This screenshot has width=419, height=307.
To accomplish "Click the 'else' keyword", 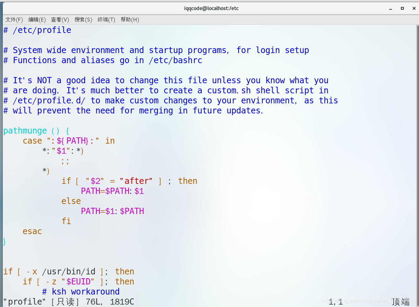I will pos(71,201).
